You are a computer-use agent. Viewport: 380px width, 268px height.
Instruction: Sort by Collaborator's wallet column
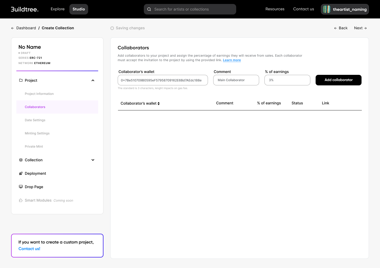(x=159, y=104)
